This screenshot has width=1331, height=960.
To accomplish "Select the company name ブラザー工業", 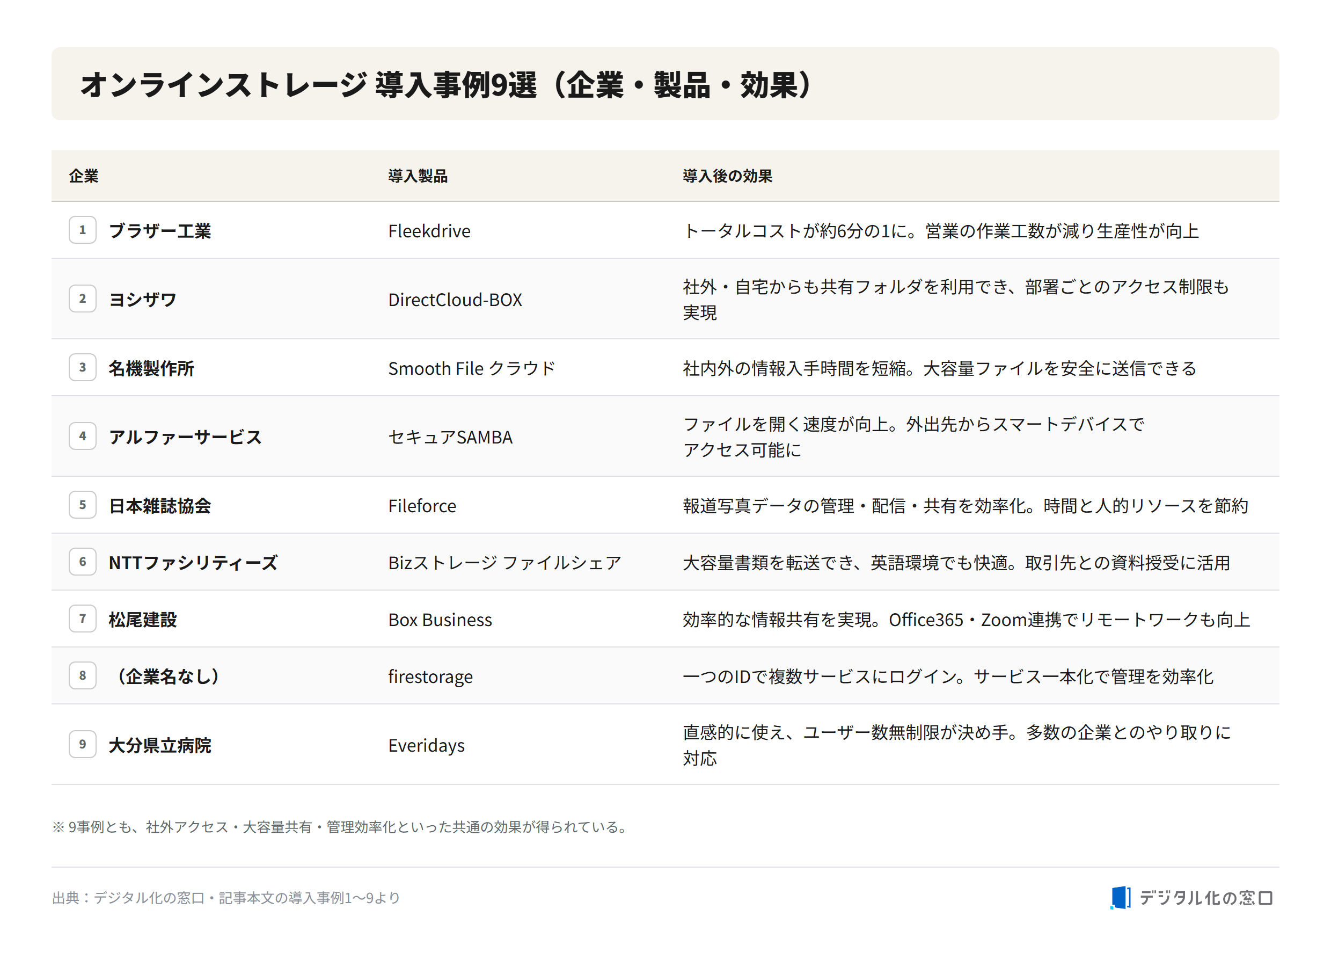I will [159, 231].
